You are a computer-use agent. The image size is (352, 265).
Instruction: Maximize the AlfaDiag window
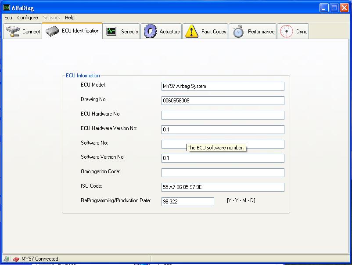pyautogui.click(x=333, y=7)
